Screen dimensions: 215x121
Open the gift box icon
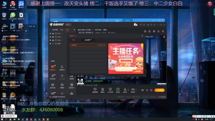coord(145,31)
